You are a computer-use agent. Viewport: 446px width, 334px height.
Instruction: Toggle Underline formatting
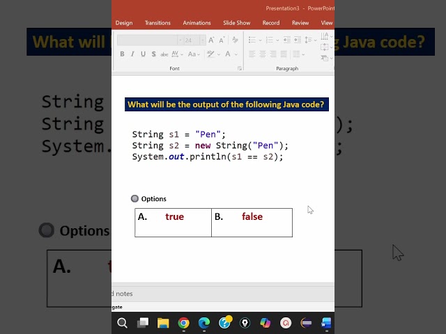(143, 54)
